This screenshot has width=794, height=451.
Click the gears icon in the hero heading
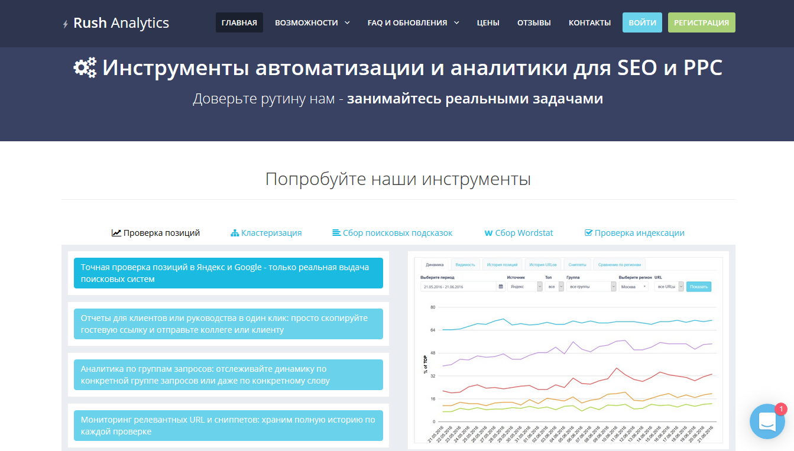(x=85, y=67)
